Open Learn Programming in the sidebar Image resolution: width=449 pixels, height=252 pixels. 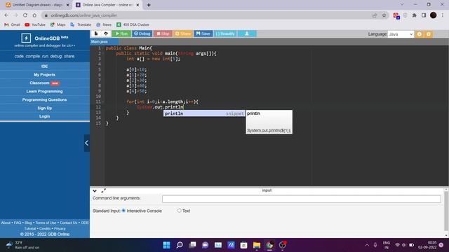pos(44,92)
